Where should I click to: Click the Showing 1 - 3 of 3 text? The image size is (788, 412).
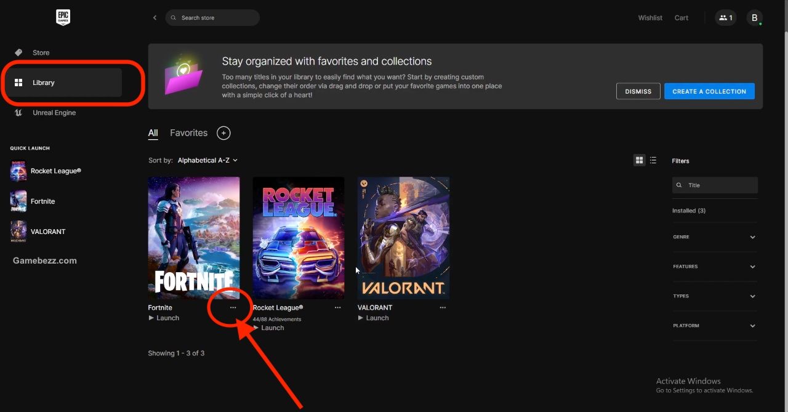coord(176,353)
